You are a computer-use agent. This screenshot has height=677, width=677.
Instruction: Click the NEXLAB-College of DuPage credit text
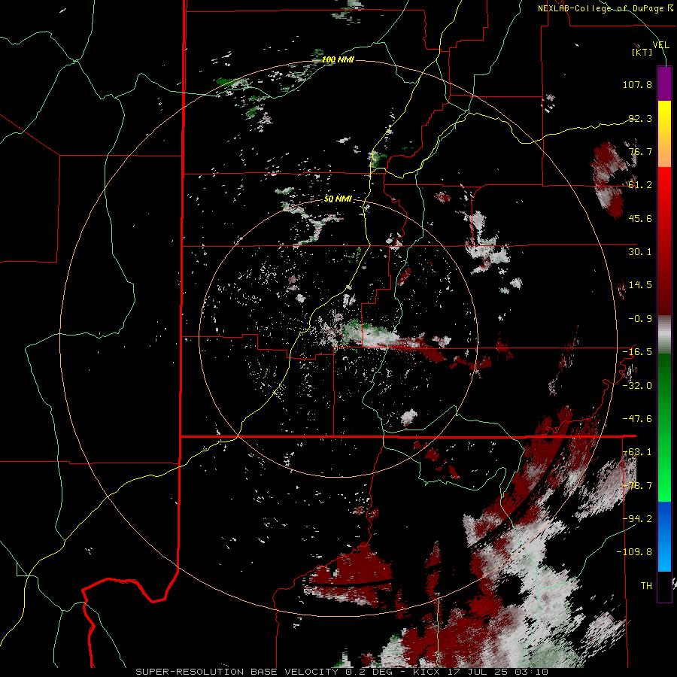pyautogui.click(x=605, y=8)
